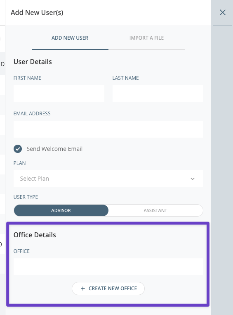The height and width of the screenshot is (315, 233).
Task: Click the Plan dropdown chevron arrow
Action: pyautogui.click(x=193, y=179)
